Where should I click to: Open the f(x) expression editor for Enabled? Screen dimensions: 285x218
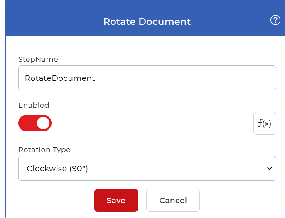[265, 124]
